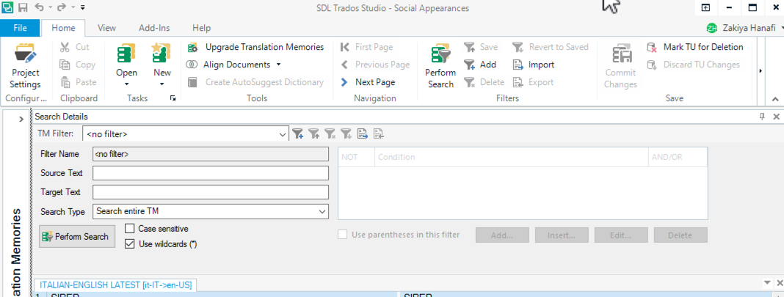Open the Help ribbon tab

(x=201, y=28)
